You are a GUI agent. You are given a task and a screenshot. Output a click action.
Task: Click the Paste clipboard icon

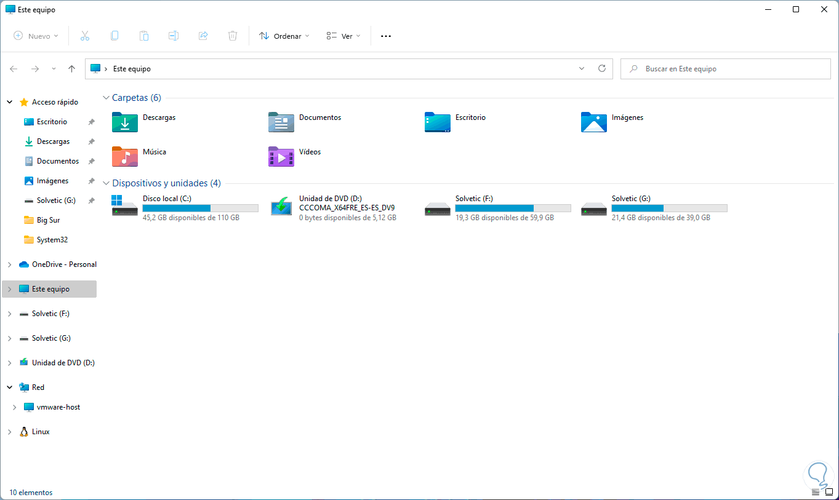(x=144, y=36)
